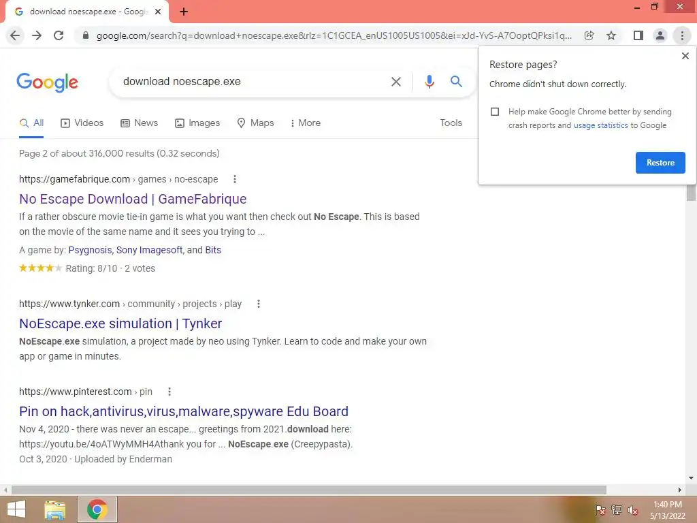Viewport: 697px width, 523px height.
Task: Enable sending crash reports checkbox
Action: click(x=495, y=112)
